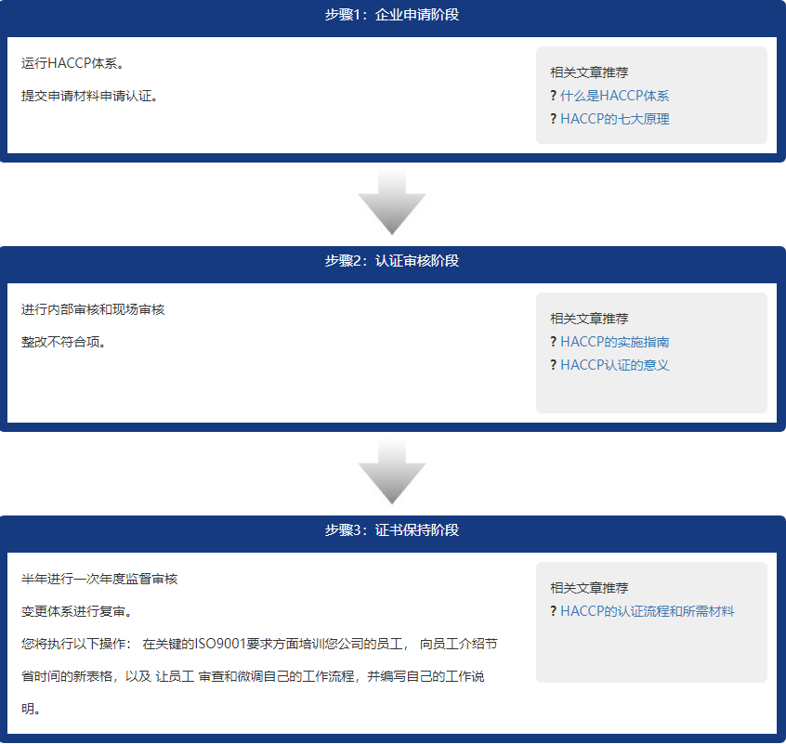Click the question mark icon beside HACCP认证的意义

[x=553, y=365]
